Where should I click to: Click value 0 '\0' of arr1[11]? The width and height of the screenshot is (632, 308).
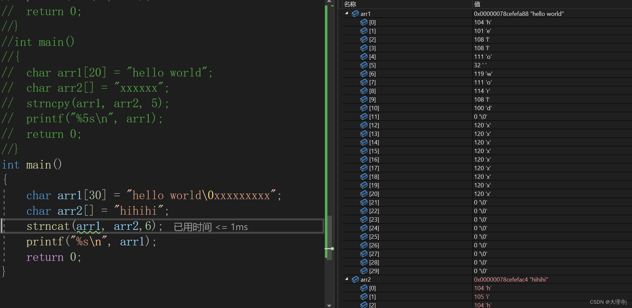click(x=481, y=116)
